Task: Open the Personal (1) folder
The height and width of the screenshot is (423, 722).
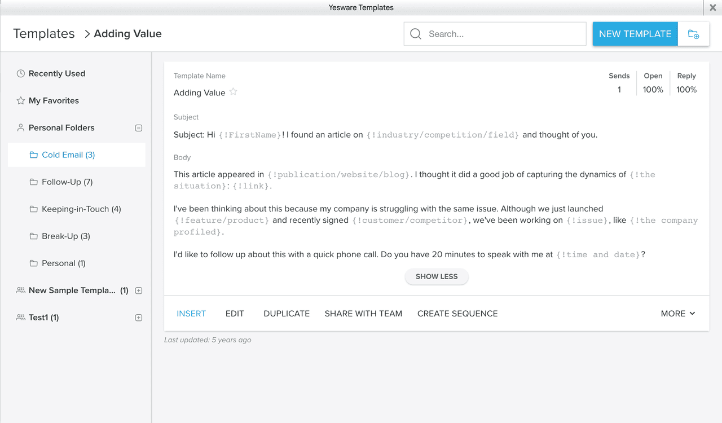Action: (x=64, y=263)
